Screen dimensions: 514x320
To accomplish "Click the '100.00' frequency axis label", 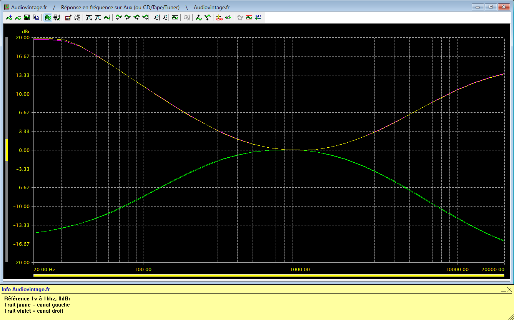I will pos(143,270).
